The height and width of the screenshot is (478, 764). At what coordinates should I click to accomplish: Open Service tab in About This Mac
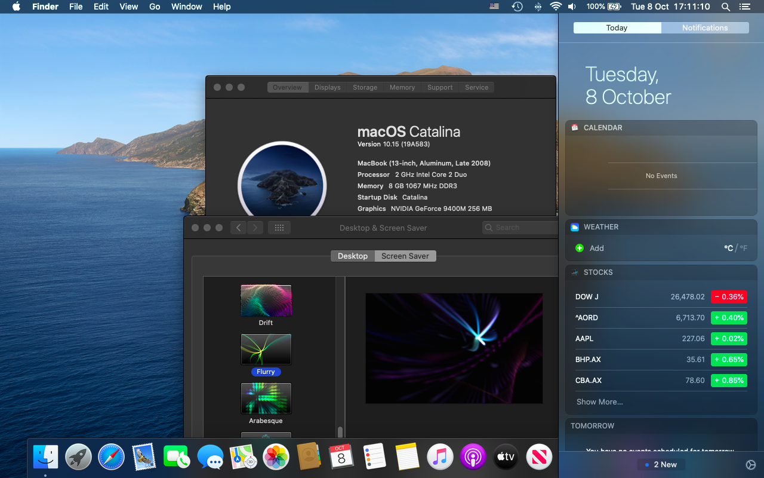click(x=476, y=87)
